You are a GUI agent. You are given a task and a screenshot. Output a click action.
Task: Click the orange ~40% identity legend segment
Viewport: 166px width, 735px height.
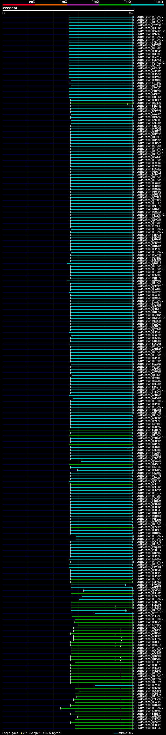click(51, 5)
